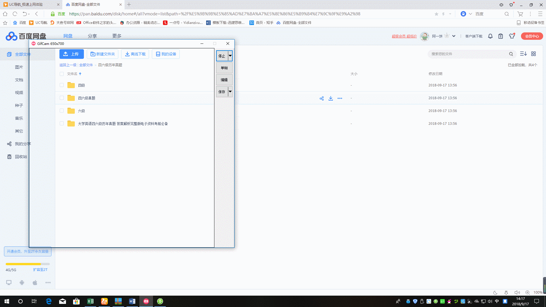Click the 上传 upload button
The height and width of the screenshot is (307, 546).
coord(71,54)
